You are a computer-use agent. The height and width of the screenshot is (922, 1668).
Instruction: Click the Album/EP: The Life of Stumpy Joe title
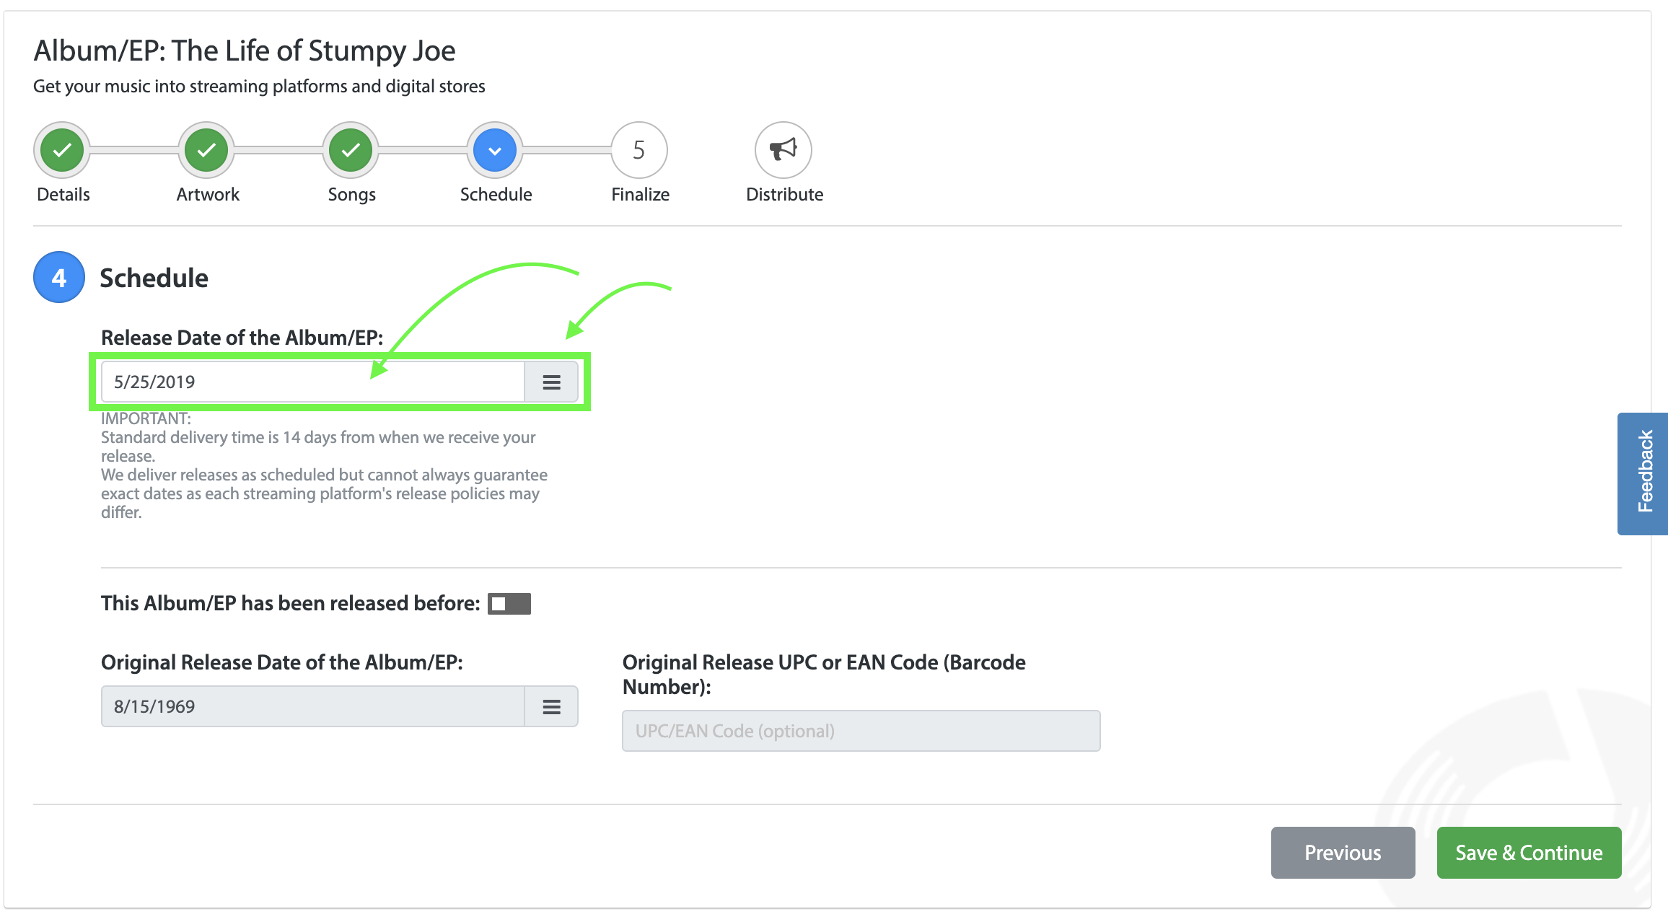[245, 51]
